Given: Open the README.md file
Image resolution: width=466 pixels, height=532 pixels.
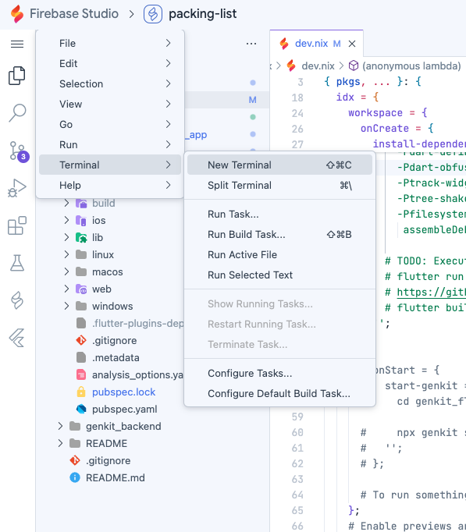Looking at the screenshot, I should (116, 477).
